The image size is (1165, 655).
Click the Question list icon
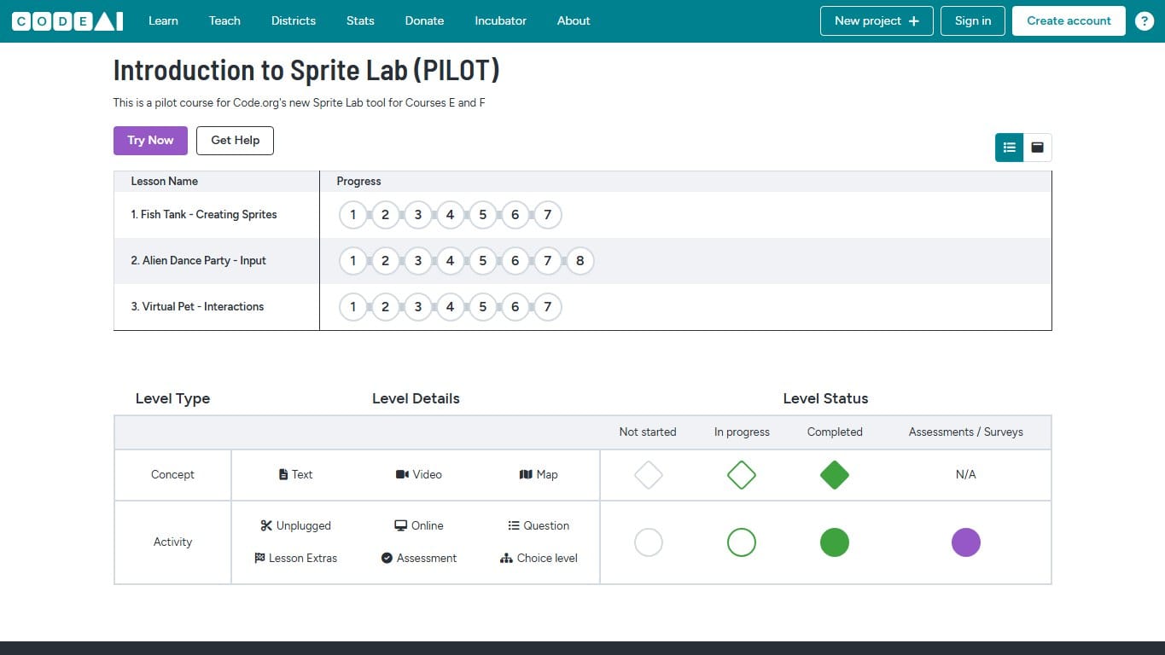coord(514,525)
